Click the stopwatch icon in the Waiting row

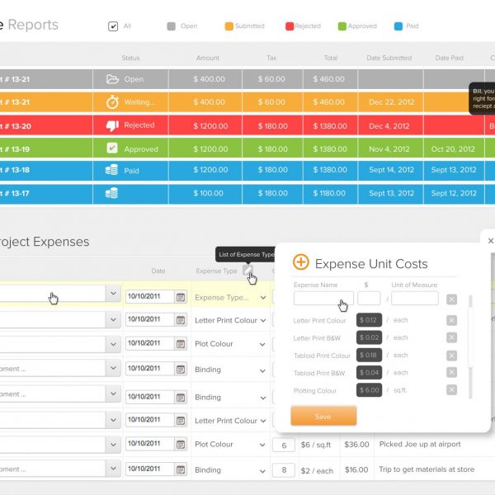click(112, 102)
